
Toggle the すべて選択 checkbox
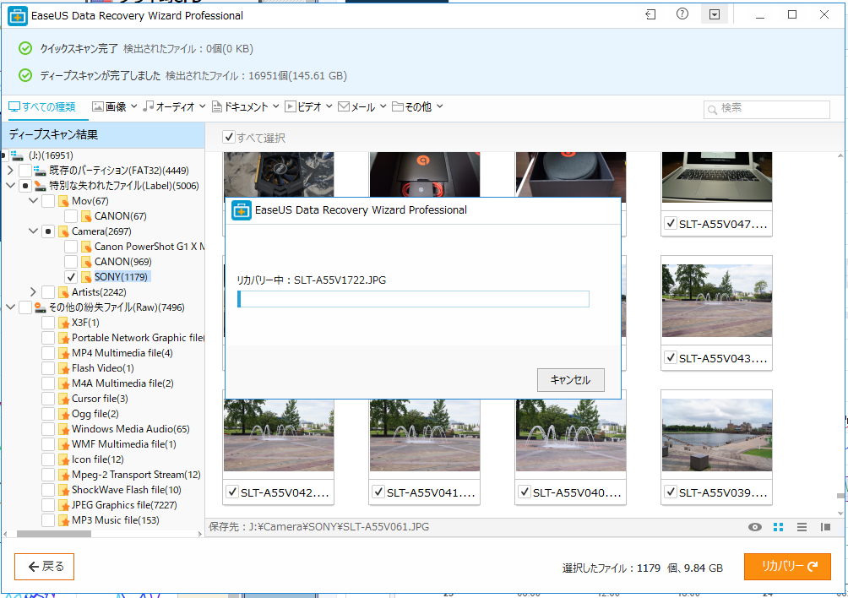229,138
